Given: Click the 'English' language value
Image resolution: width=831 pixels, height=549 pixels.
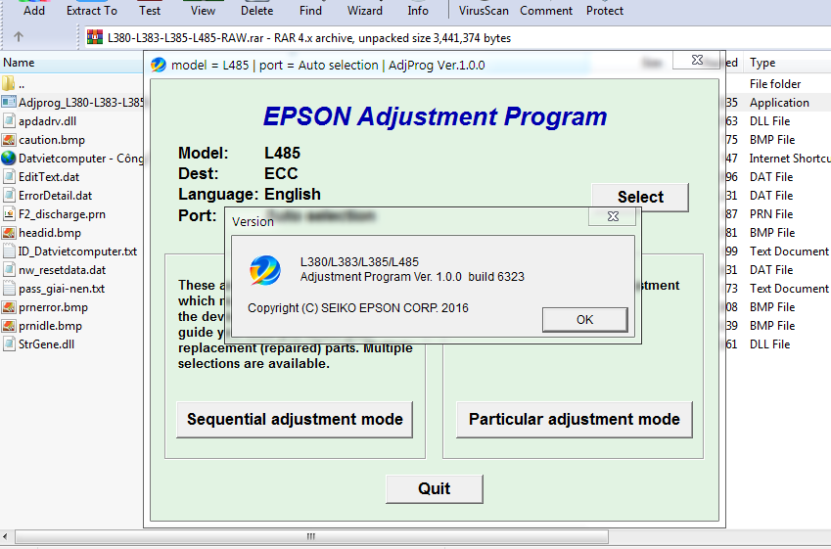Looking at the screenshot, I should (x=293, y=195).
